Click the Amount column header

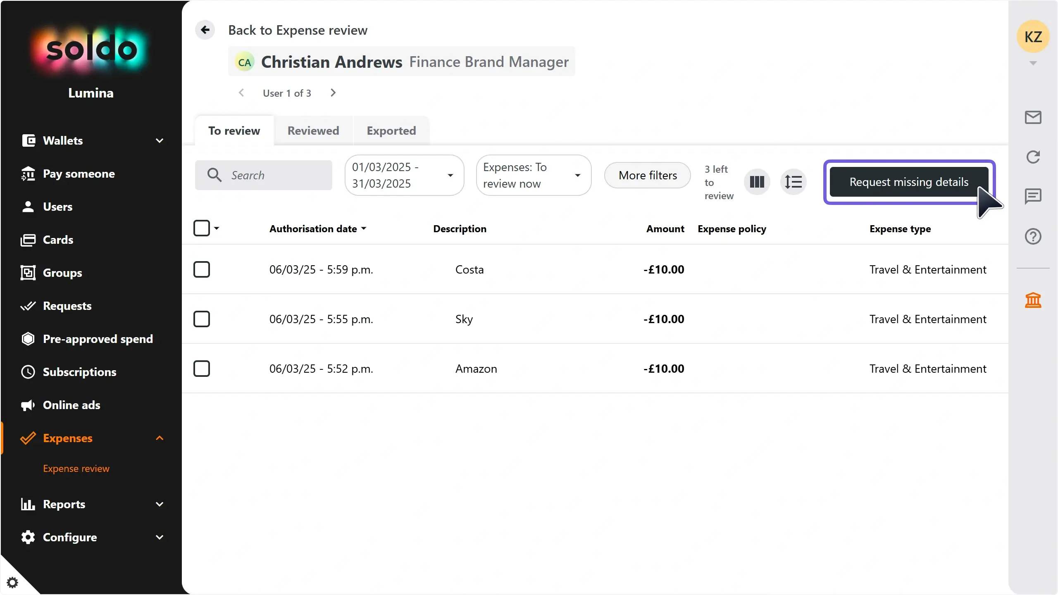(665, 228)
